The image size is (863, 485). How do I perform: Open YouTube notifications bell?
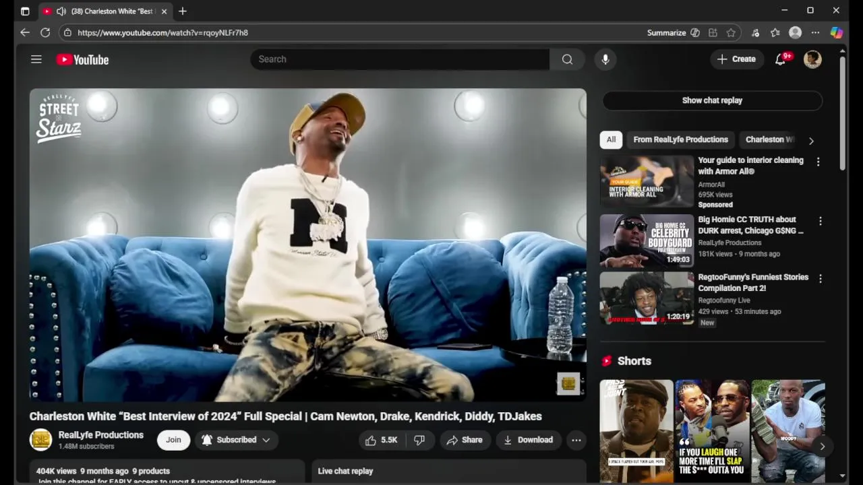(781, 59)
